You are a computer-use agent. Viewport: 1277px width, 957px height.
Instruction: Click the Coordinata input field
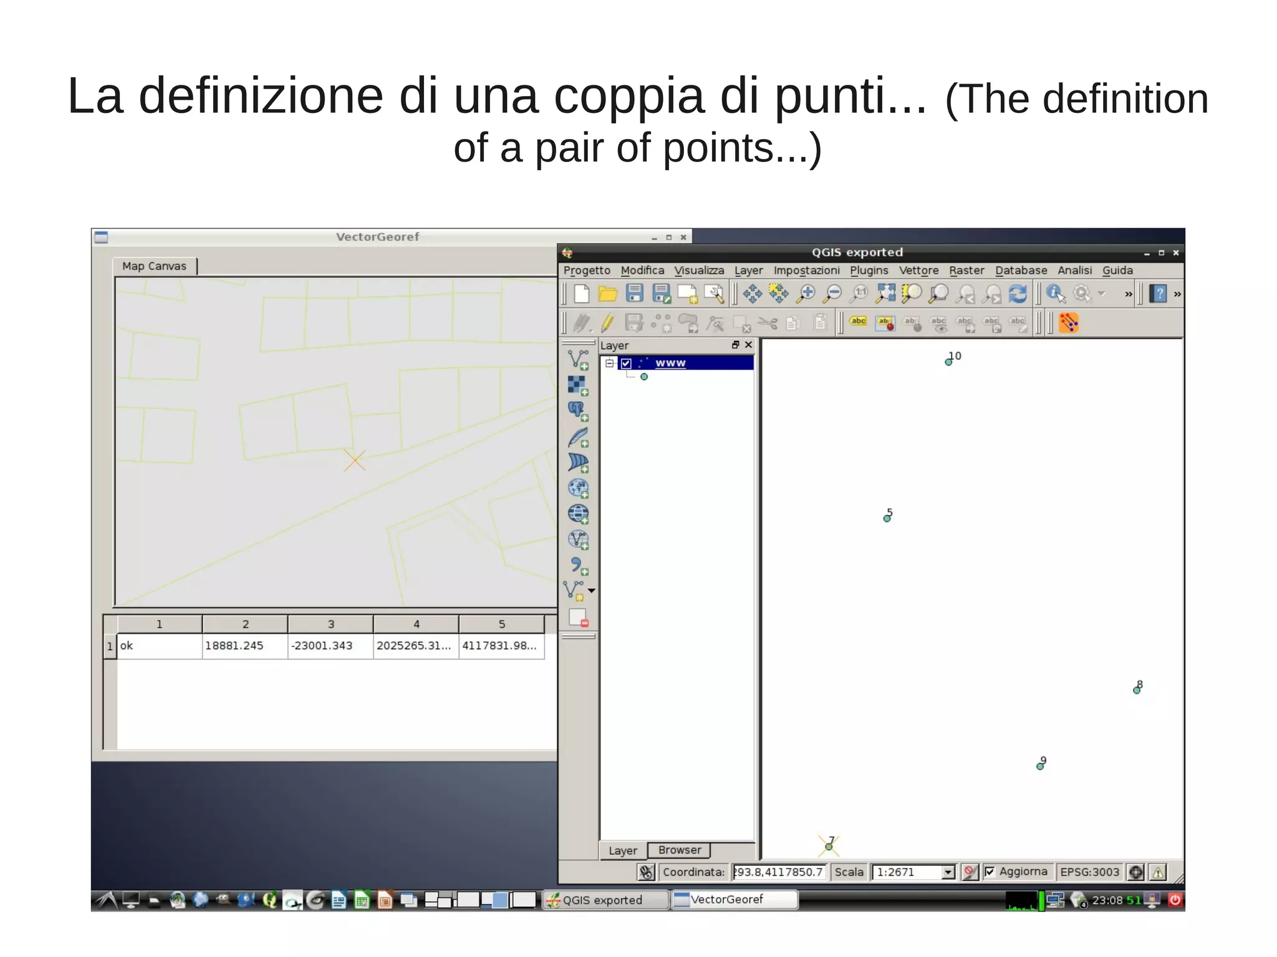779,872
